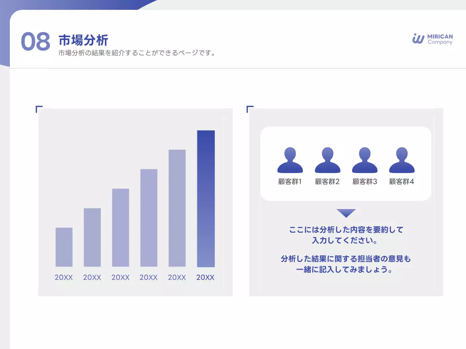Image resolution: width=466 pixels, height=349 pixels.
Task: Select the second-tallest bar in the chart
Action: [x=177, y=208]
